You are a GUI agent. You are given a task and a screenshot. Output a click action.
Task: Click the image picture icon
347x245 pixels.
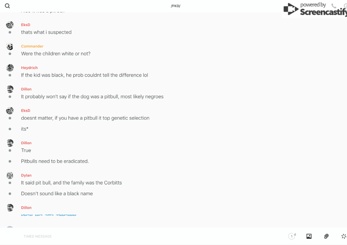309,236
